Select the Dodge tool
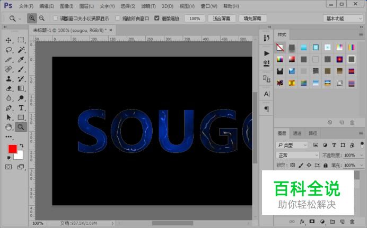Viewport: 367px width, 228px height. pyautogui.click(x=21, y=98)
